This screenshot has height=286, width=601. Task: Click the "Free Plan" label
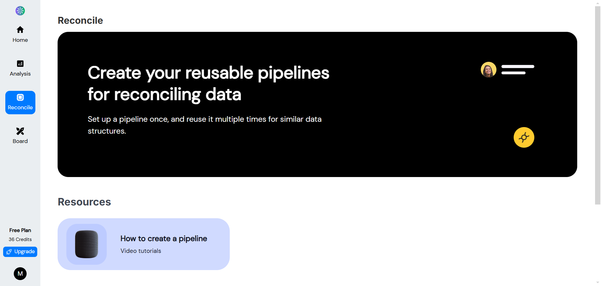point(20,230)
